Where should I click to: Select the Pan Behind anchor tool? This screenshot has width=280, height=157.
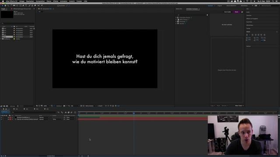pyautogui.click(x=17, y=6)
